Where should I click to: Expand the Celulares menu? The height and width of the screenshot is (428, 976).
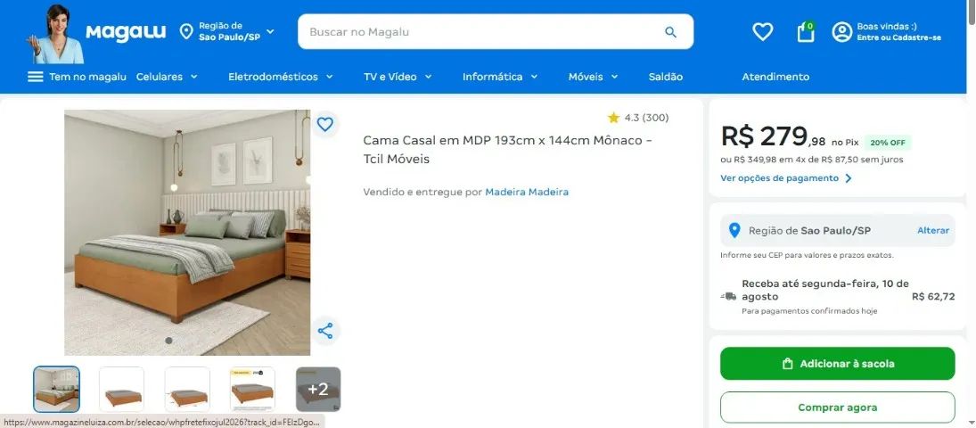coord(167,77)
